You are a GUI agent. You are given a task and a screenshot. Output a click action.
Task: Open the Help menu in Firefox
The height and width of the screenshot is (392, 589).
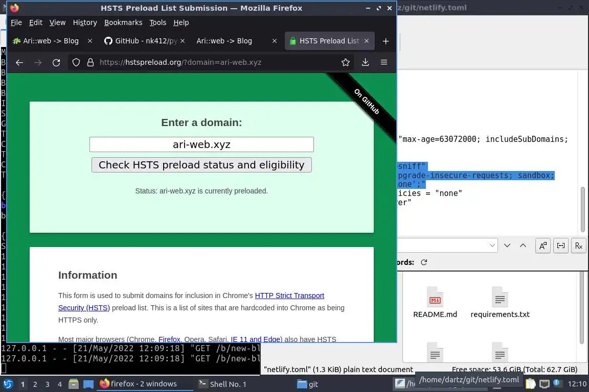[181, 22]
